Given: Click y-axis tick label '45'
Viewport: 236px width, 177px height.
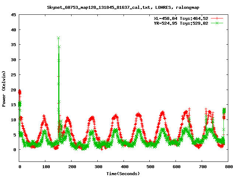Looking at the screenshot, I should point(13,15).
